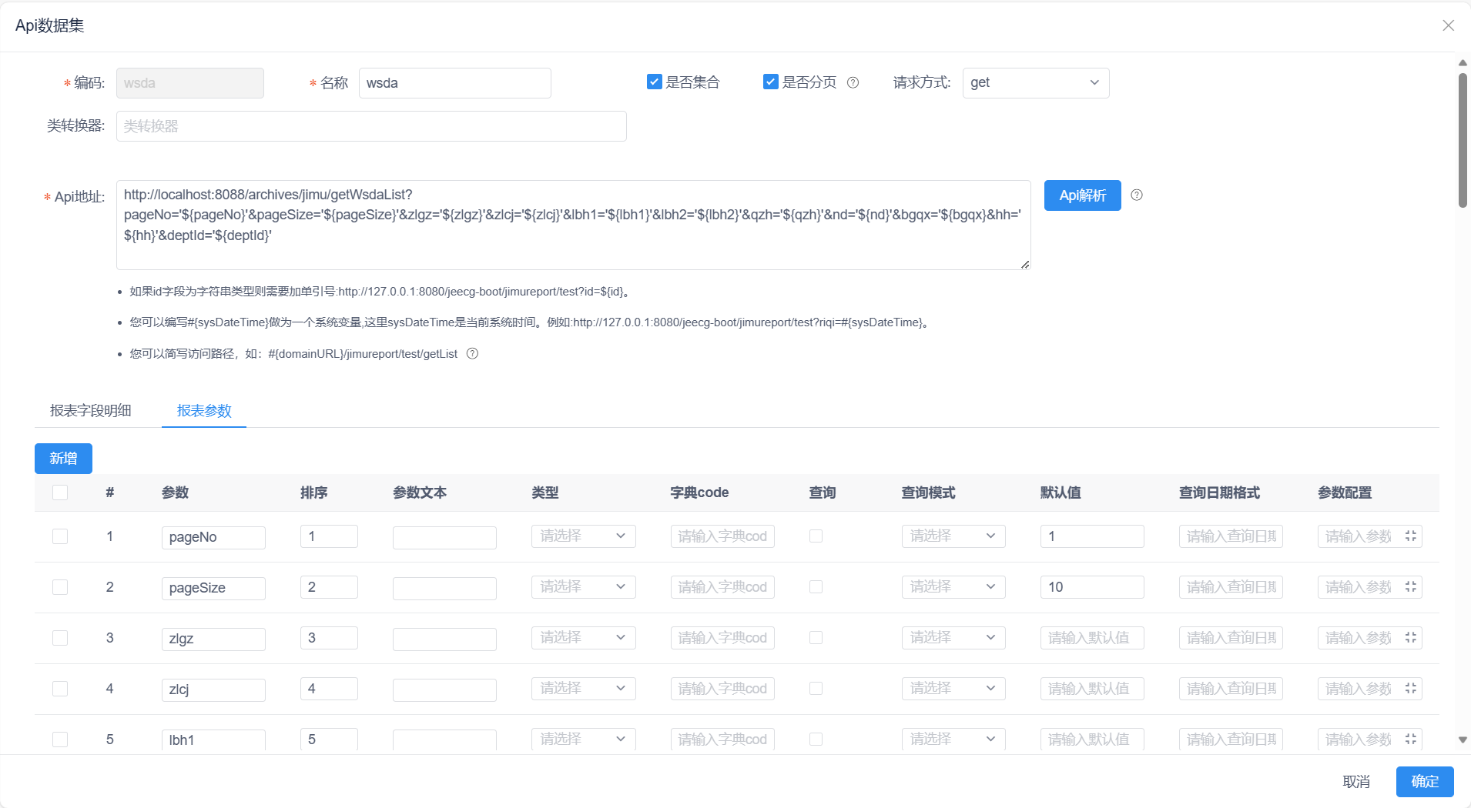Select the 报表参数 tab
The width and height of the screenshot is (1471, 808).
(x=203, y=411)
